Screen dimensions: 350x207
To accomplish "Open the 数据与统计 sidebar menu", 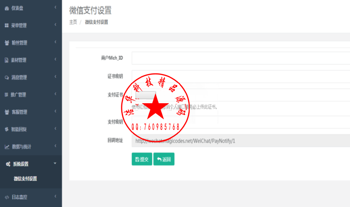I will coord(31,147).
